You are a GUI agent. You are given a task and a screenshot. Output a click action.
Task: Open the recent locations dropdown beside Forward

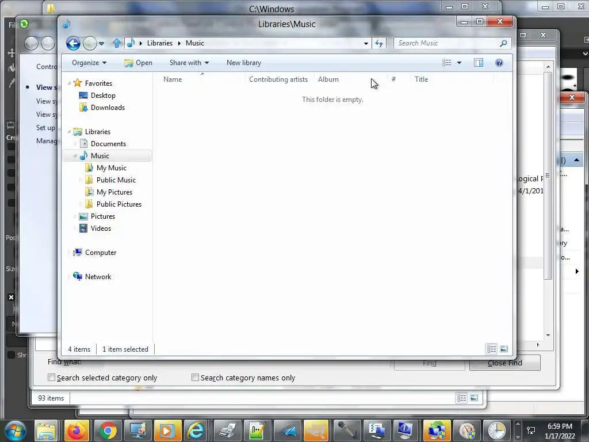[x=101, y=44]
